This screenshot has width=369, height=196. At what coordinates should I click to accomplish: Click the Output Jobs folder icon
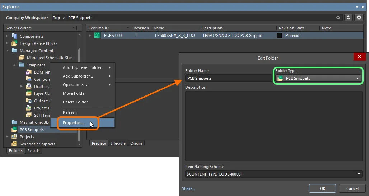(x=29, y=101)
